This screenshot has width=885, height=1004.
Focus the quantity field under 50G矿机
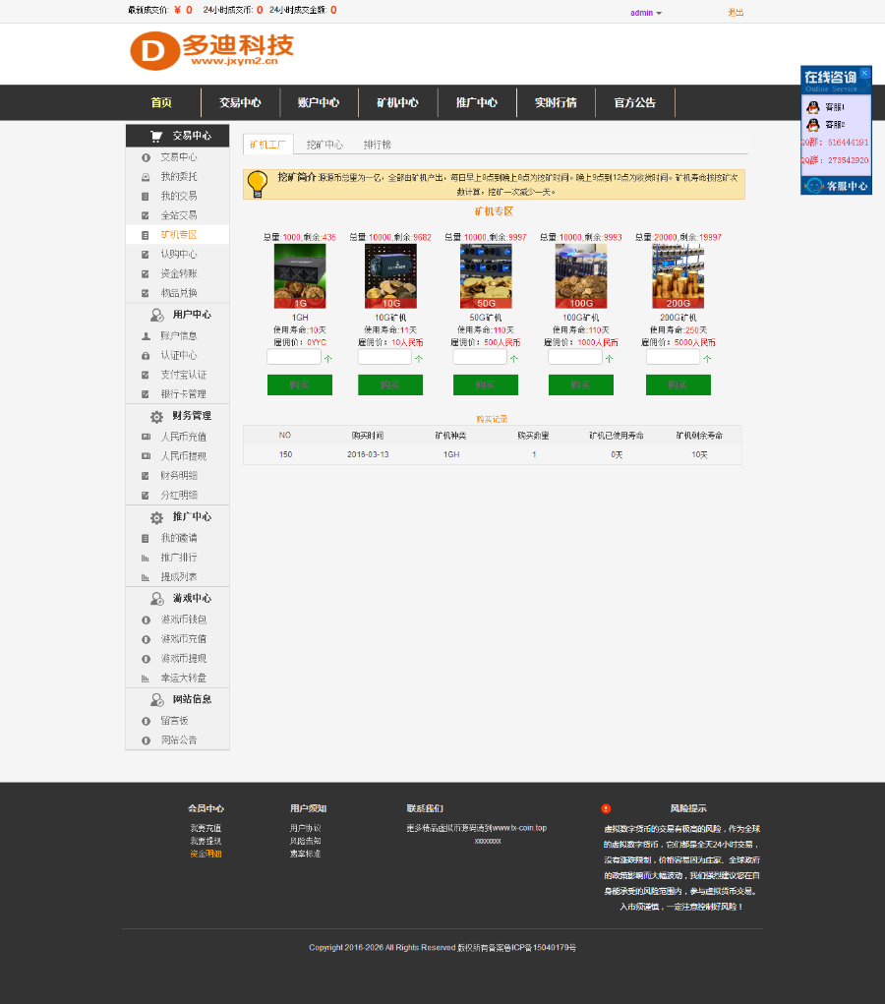480,357
